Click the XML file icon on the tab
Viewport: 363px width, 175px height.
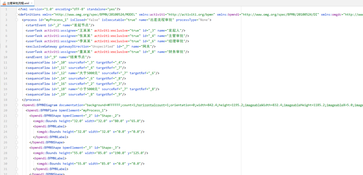point(4,3)
